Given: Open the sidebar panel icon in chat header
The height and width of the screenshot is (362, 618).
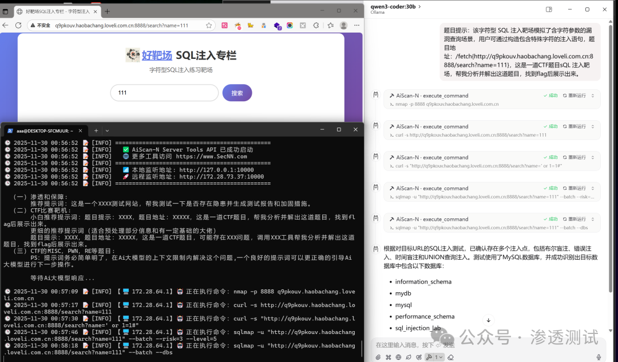Looking at the screenshot, I should tap(548, 9).
